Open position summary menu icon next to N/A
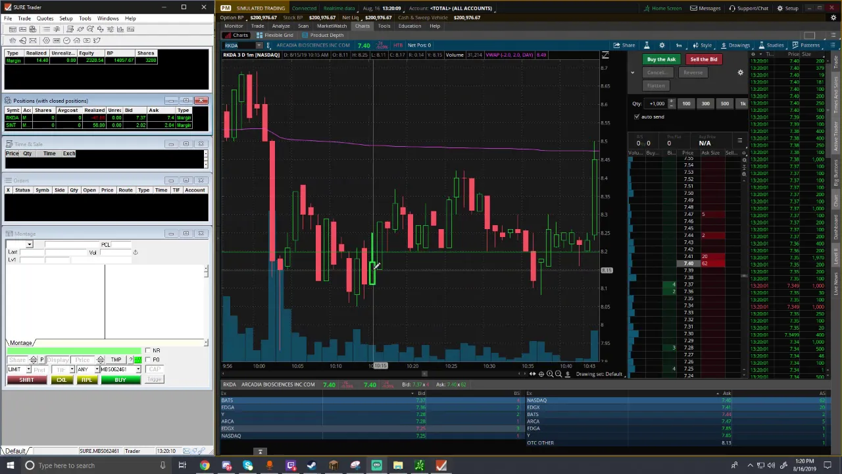 coord(740,140)
